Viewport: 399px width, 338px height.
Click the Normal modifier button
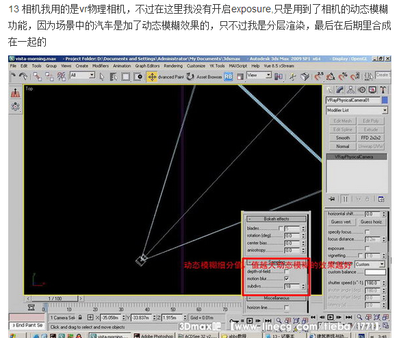click(342, 146)
